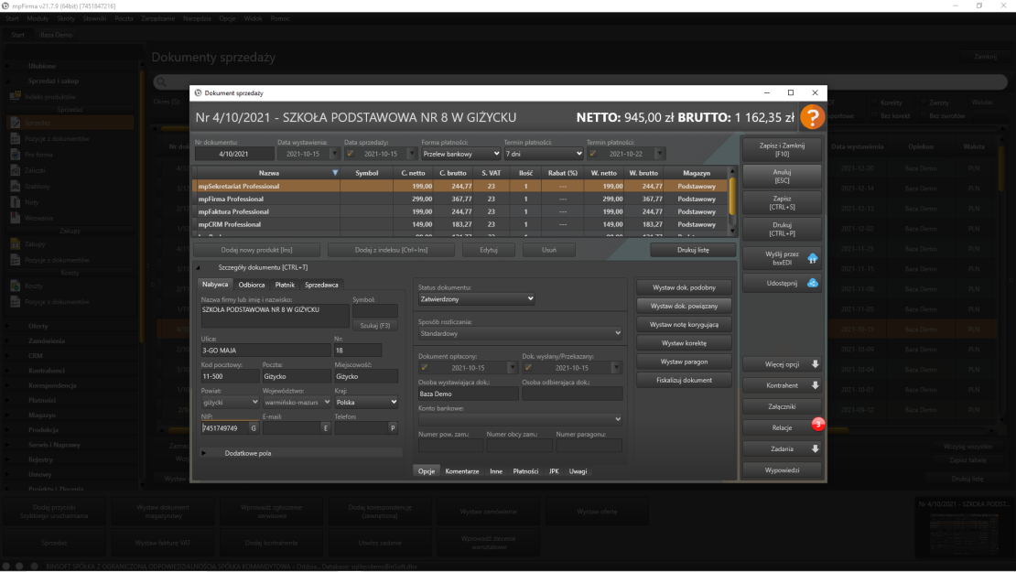Image resolution: width=1016 pixels, height=572 pixels.
Task: Click the cloud icon on Udostępnij
Action: pyautogui.click(x=812, y=283)
